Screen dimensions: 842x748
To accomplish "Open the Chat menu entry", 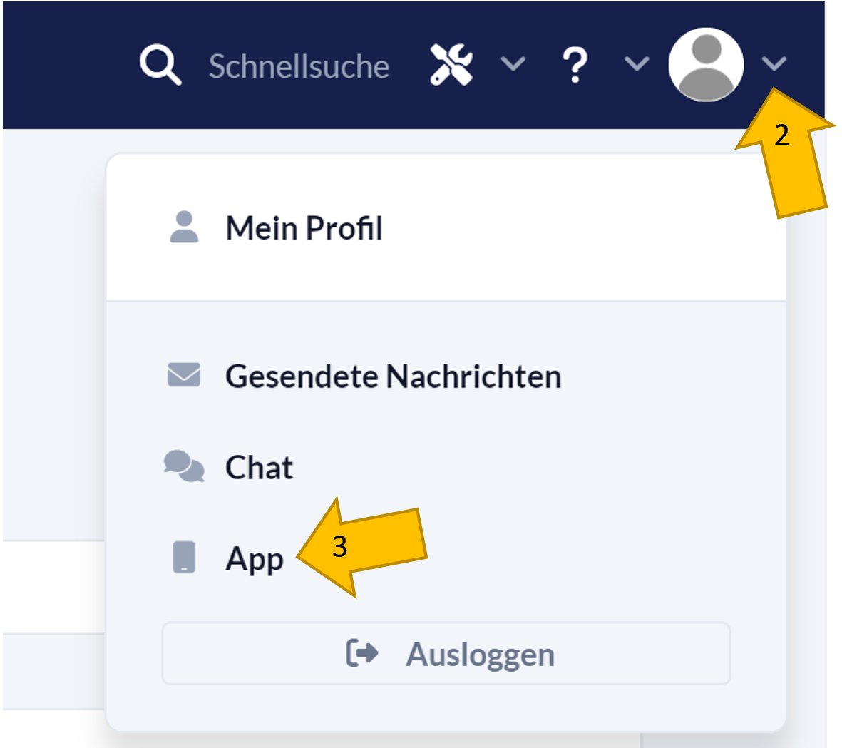I will (x=259, y=468).
